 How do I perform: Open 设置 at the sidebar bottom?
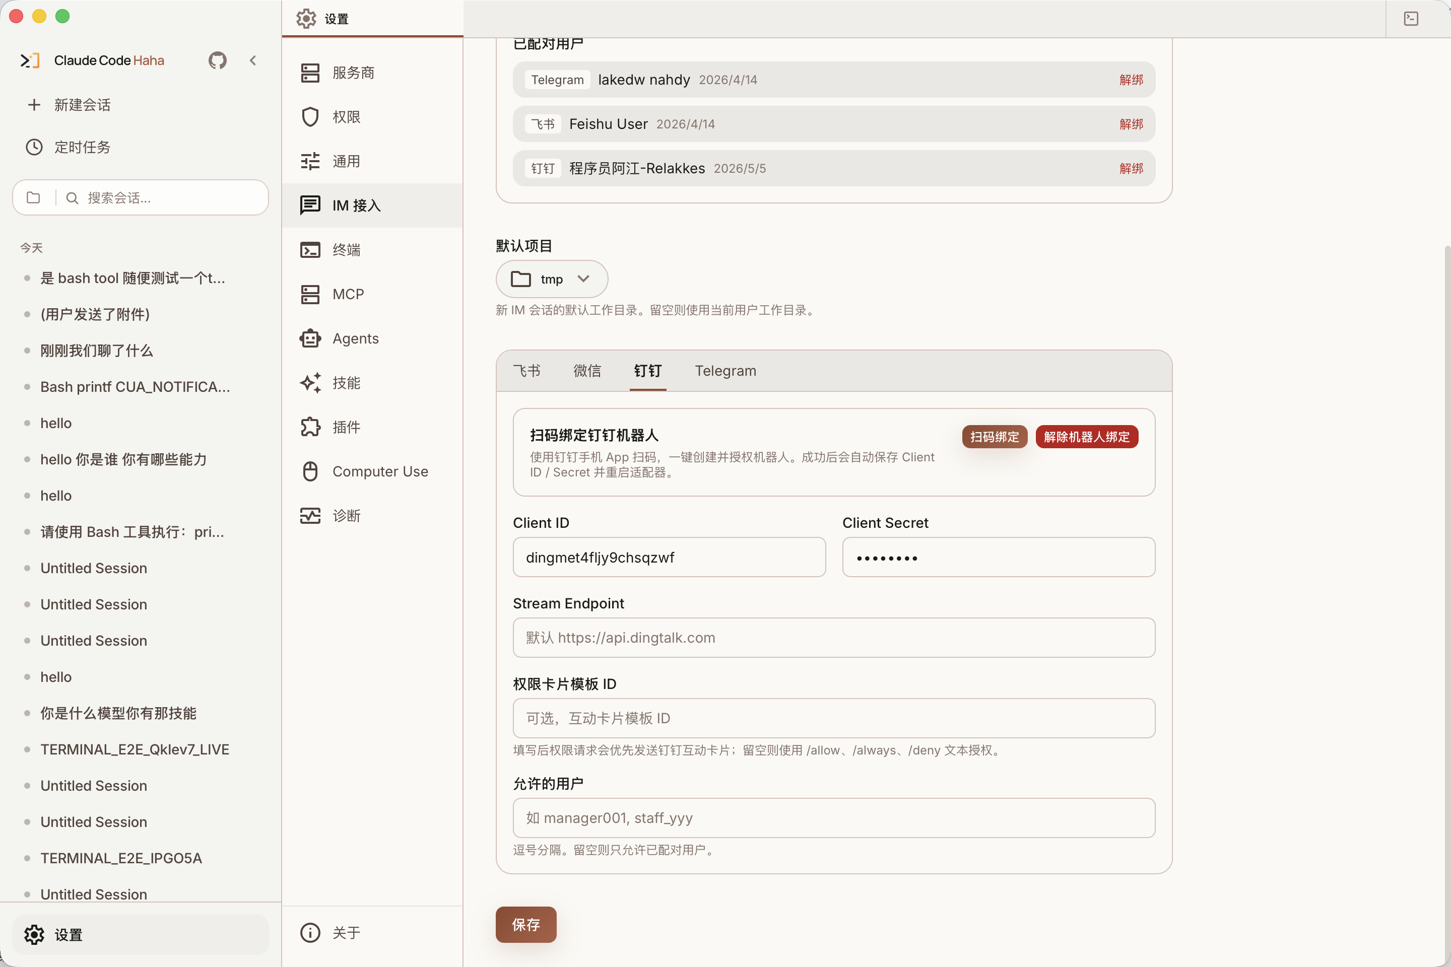(141, 935)
